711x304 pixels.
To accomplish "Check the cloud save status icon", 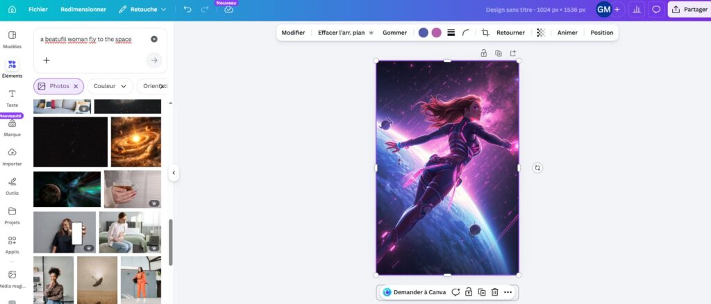I will click(228, 10).
